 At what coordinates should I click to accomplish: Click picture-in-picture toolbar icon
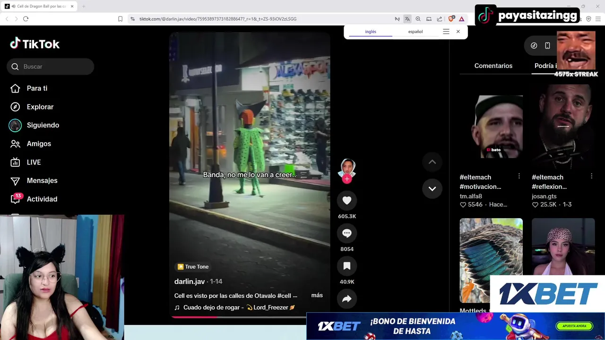pos(429,19)
